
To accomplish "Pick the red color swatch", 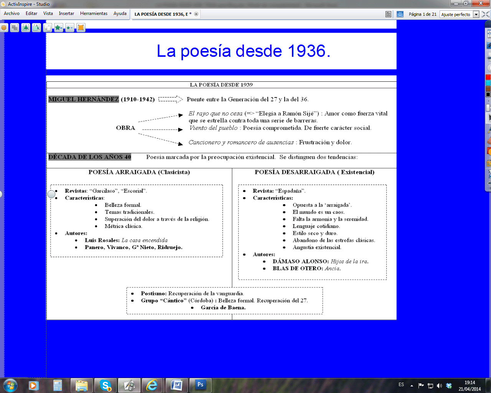I will pyautogui.click(x=488, y=77).
